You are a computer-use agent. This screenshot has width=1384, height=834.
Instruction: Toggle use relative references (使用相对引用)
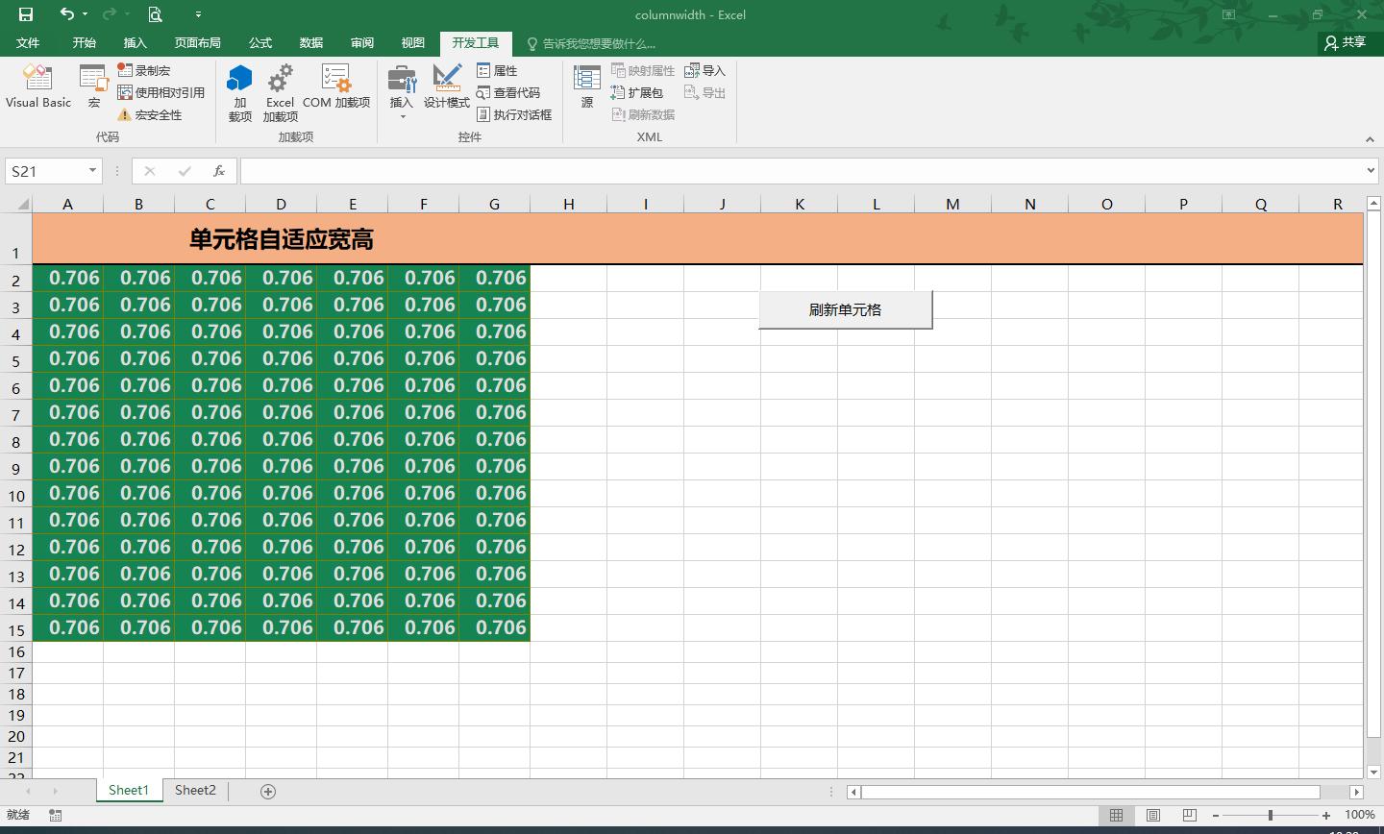pos(161,92)
